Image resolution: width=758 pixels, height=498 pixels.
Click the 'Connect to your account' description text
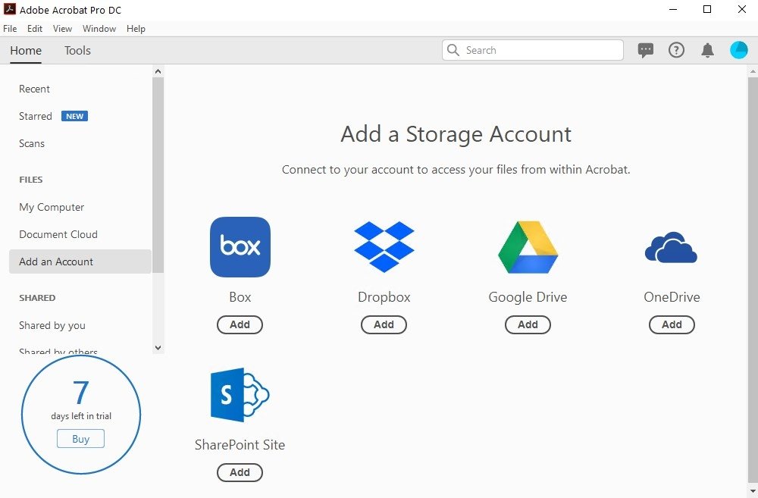pyautogui.click(x=456, y=170)
